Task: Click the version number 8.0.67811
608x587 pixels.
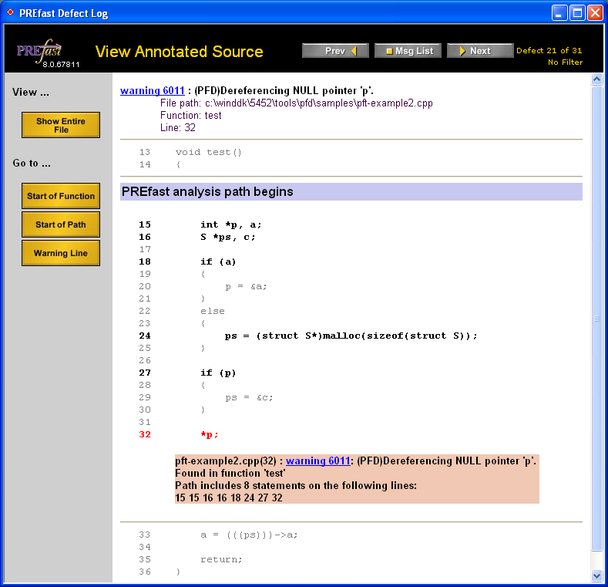Action: (x=61, y=65)
